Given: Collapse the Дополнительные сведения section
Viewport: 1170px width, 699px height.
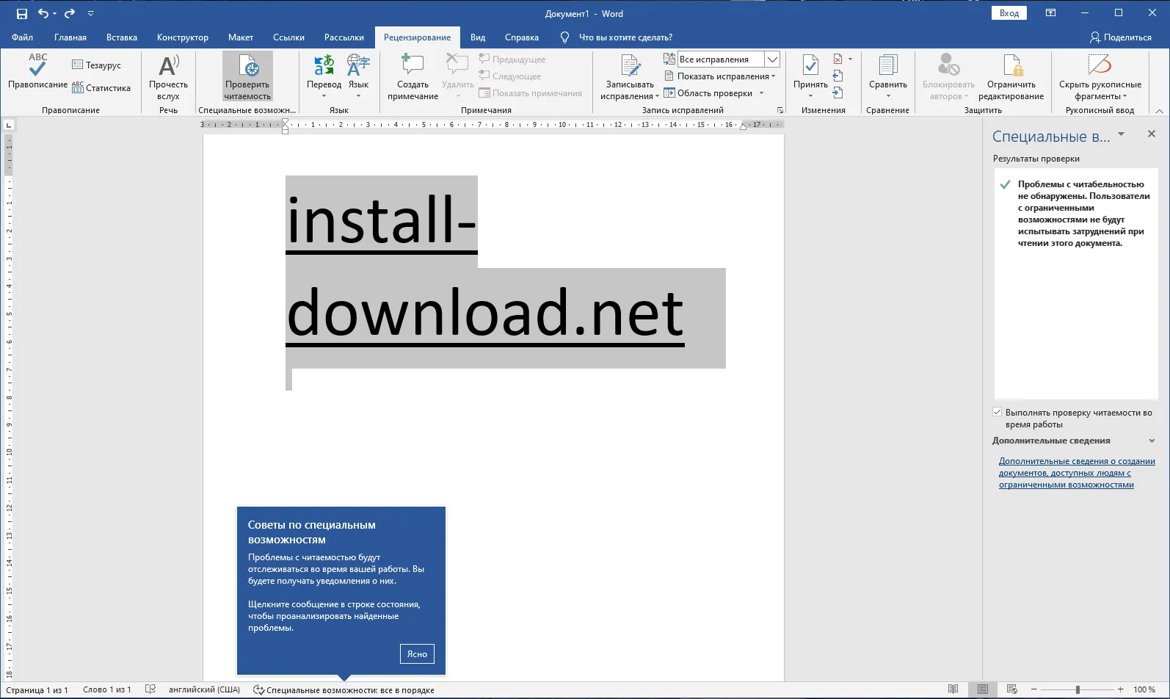Looking at the screenshot, I should [x=1152, y=441].
